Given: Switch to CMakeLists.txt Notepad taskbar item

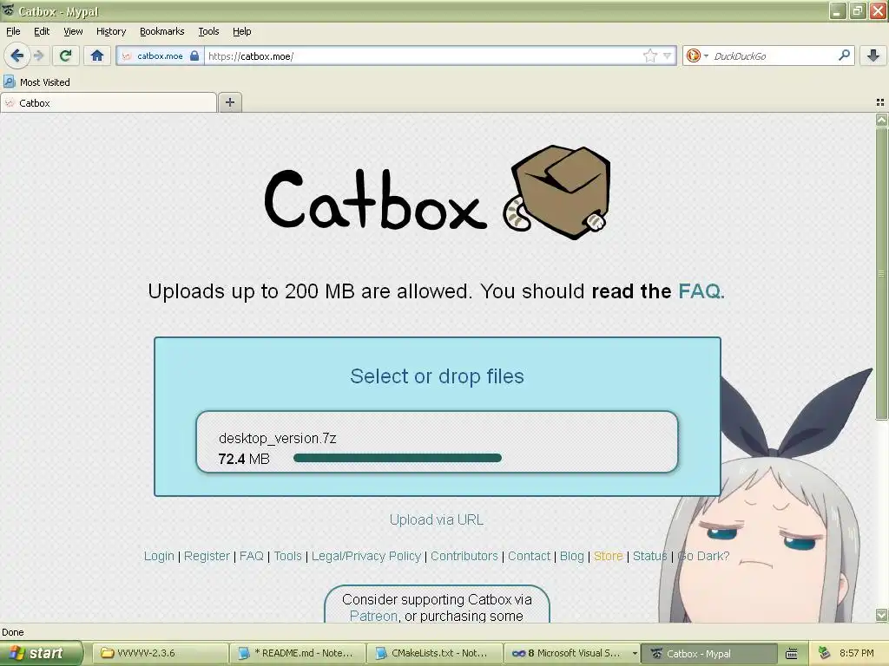Looking at the screenshot, I should click(x=435, y=653).
